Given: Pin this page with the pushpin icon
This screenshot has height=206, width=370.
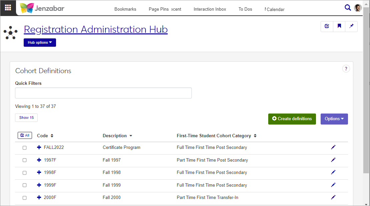Looking at the screenshot, I should (x=351, y=26).
